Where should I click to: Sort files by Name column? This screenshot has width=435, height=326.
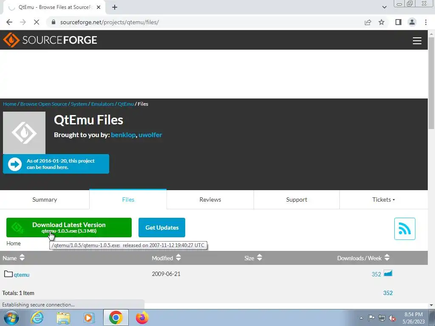tap(14, 258)
